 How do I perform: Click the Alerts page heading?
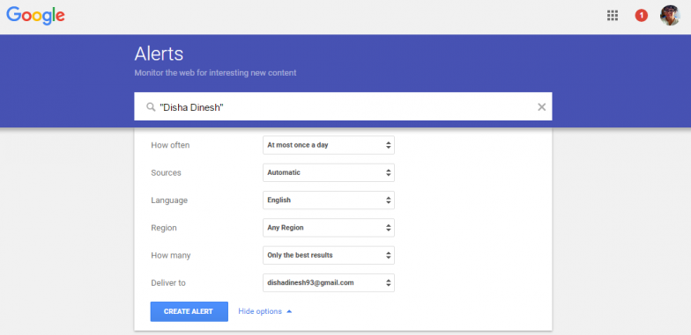[x=159, y=55]
